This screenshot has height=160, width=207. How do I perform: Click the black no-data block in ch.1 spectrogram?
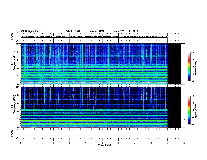[x=174, y=64]
